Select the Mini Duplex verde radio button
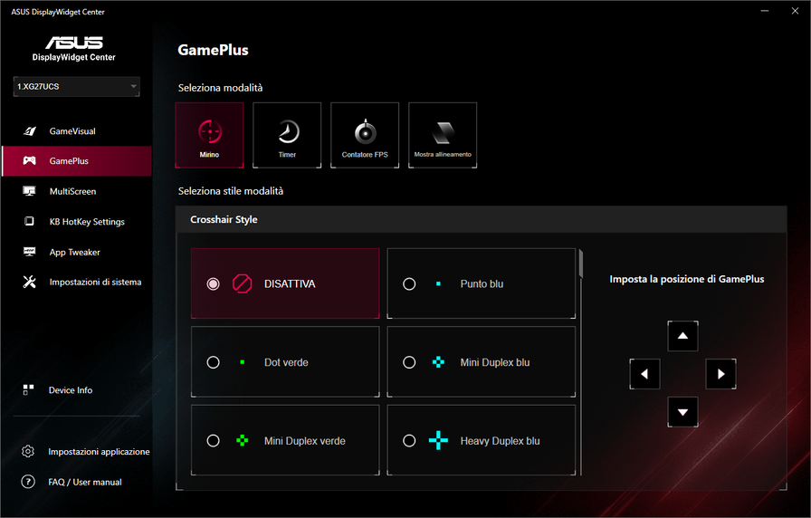This screenshot has width=811, height=518. 213,441
